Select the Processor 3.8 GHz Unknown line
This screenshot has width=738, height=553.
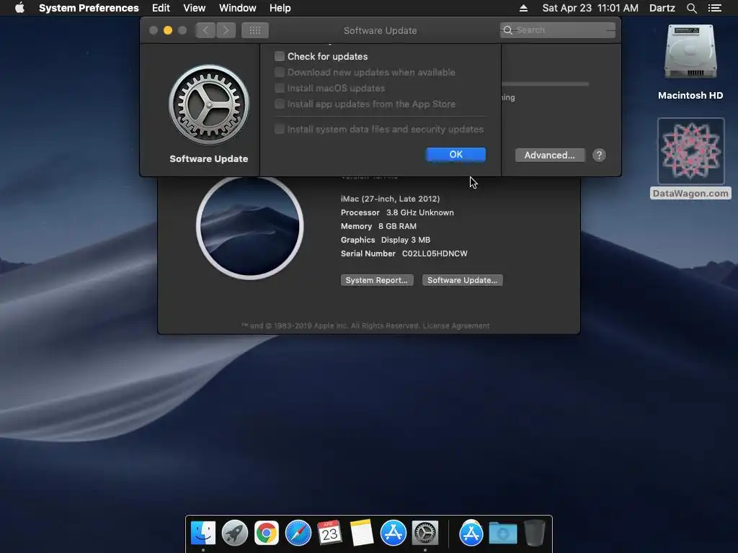397,212
